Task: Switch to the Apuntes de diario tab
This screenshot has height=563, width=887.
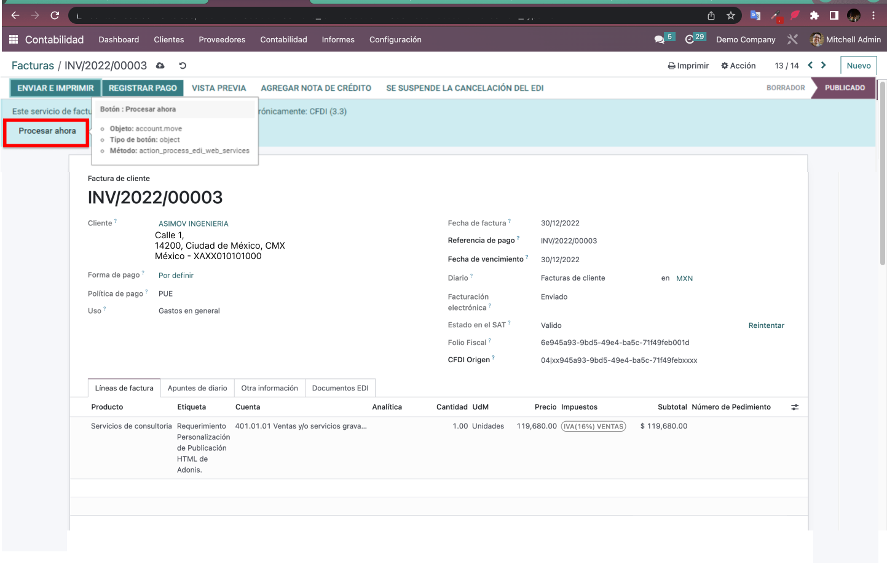Action: pos(197,388)
